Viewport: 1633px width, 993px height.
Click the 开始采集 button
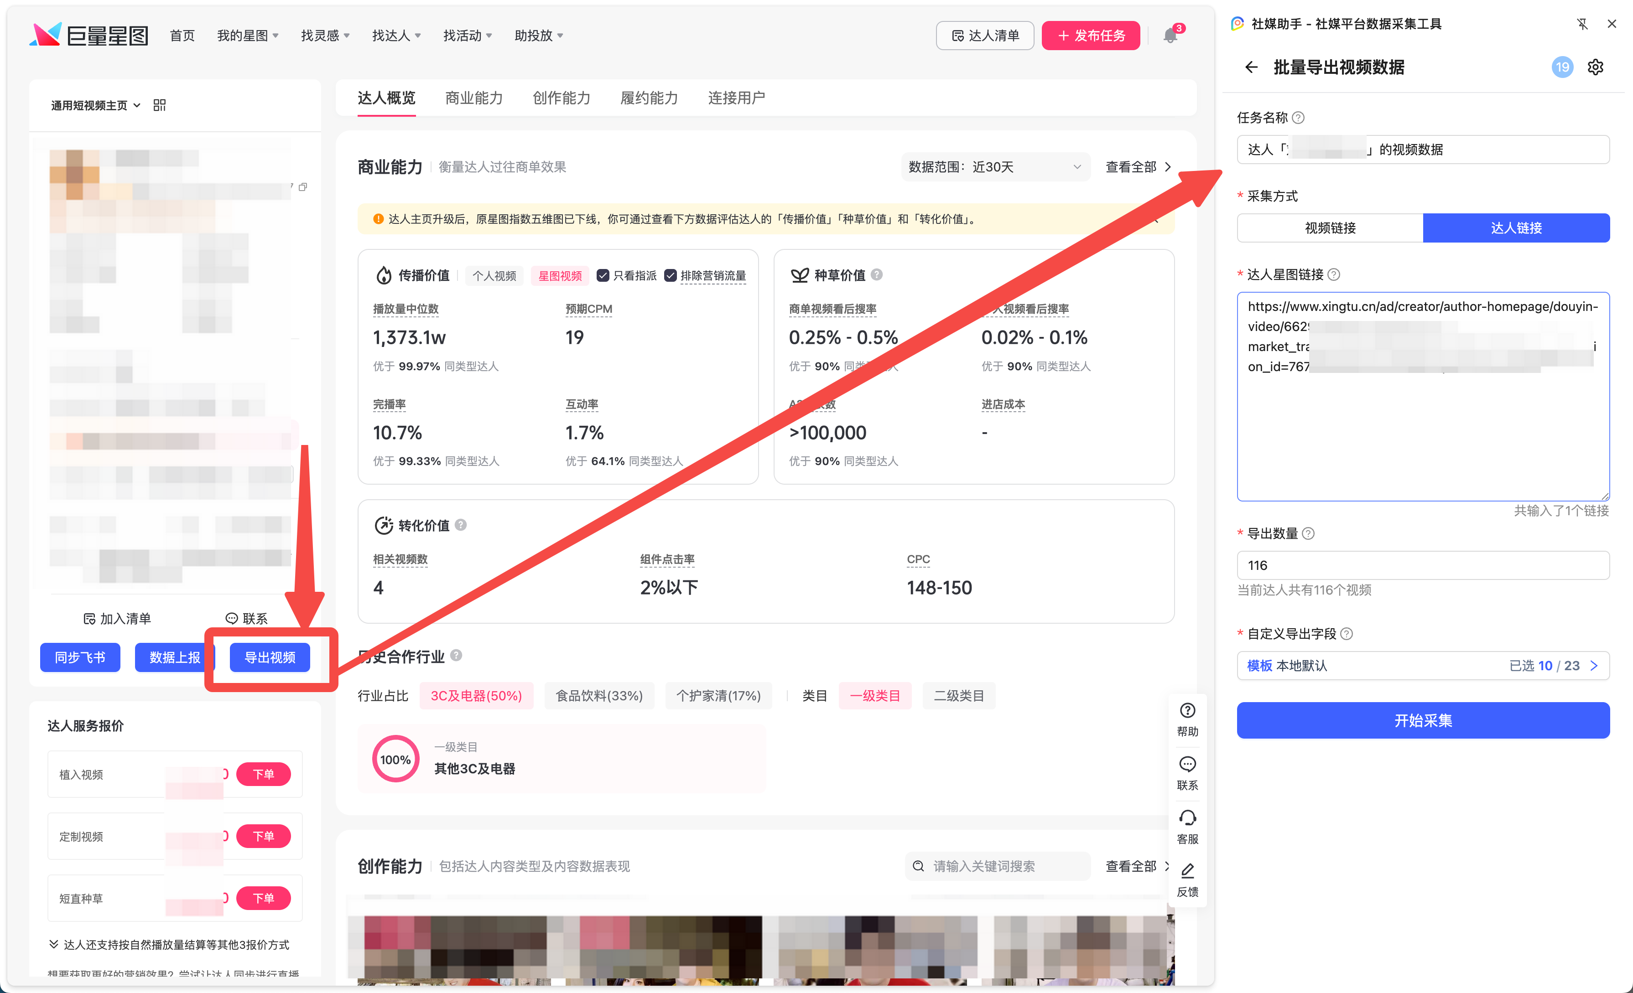click(x=1423, y=720)
